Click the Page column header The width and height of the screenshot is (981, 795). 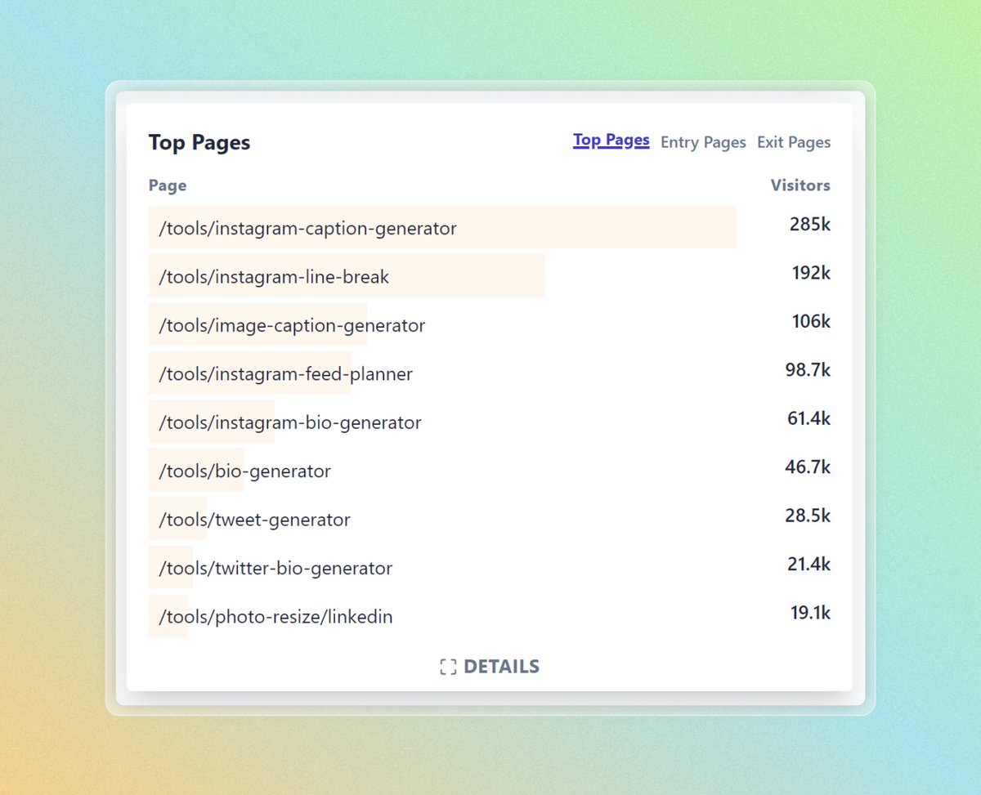pyautogui.click(x=168, y=185)
